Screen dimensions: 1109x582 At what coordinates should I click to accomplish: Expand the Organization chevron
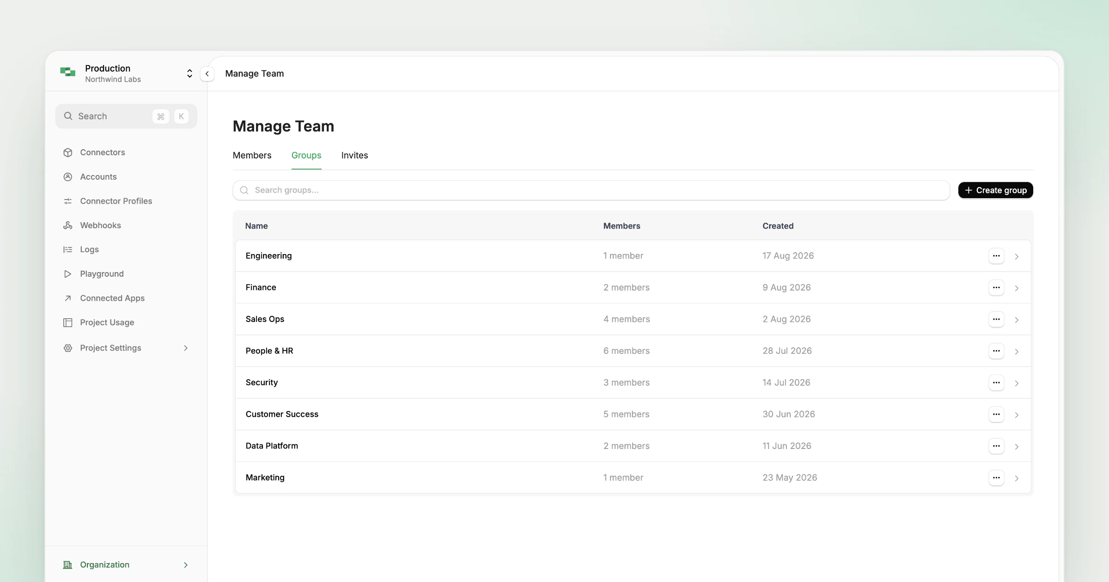[x=186, y=565]
